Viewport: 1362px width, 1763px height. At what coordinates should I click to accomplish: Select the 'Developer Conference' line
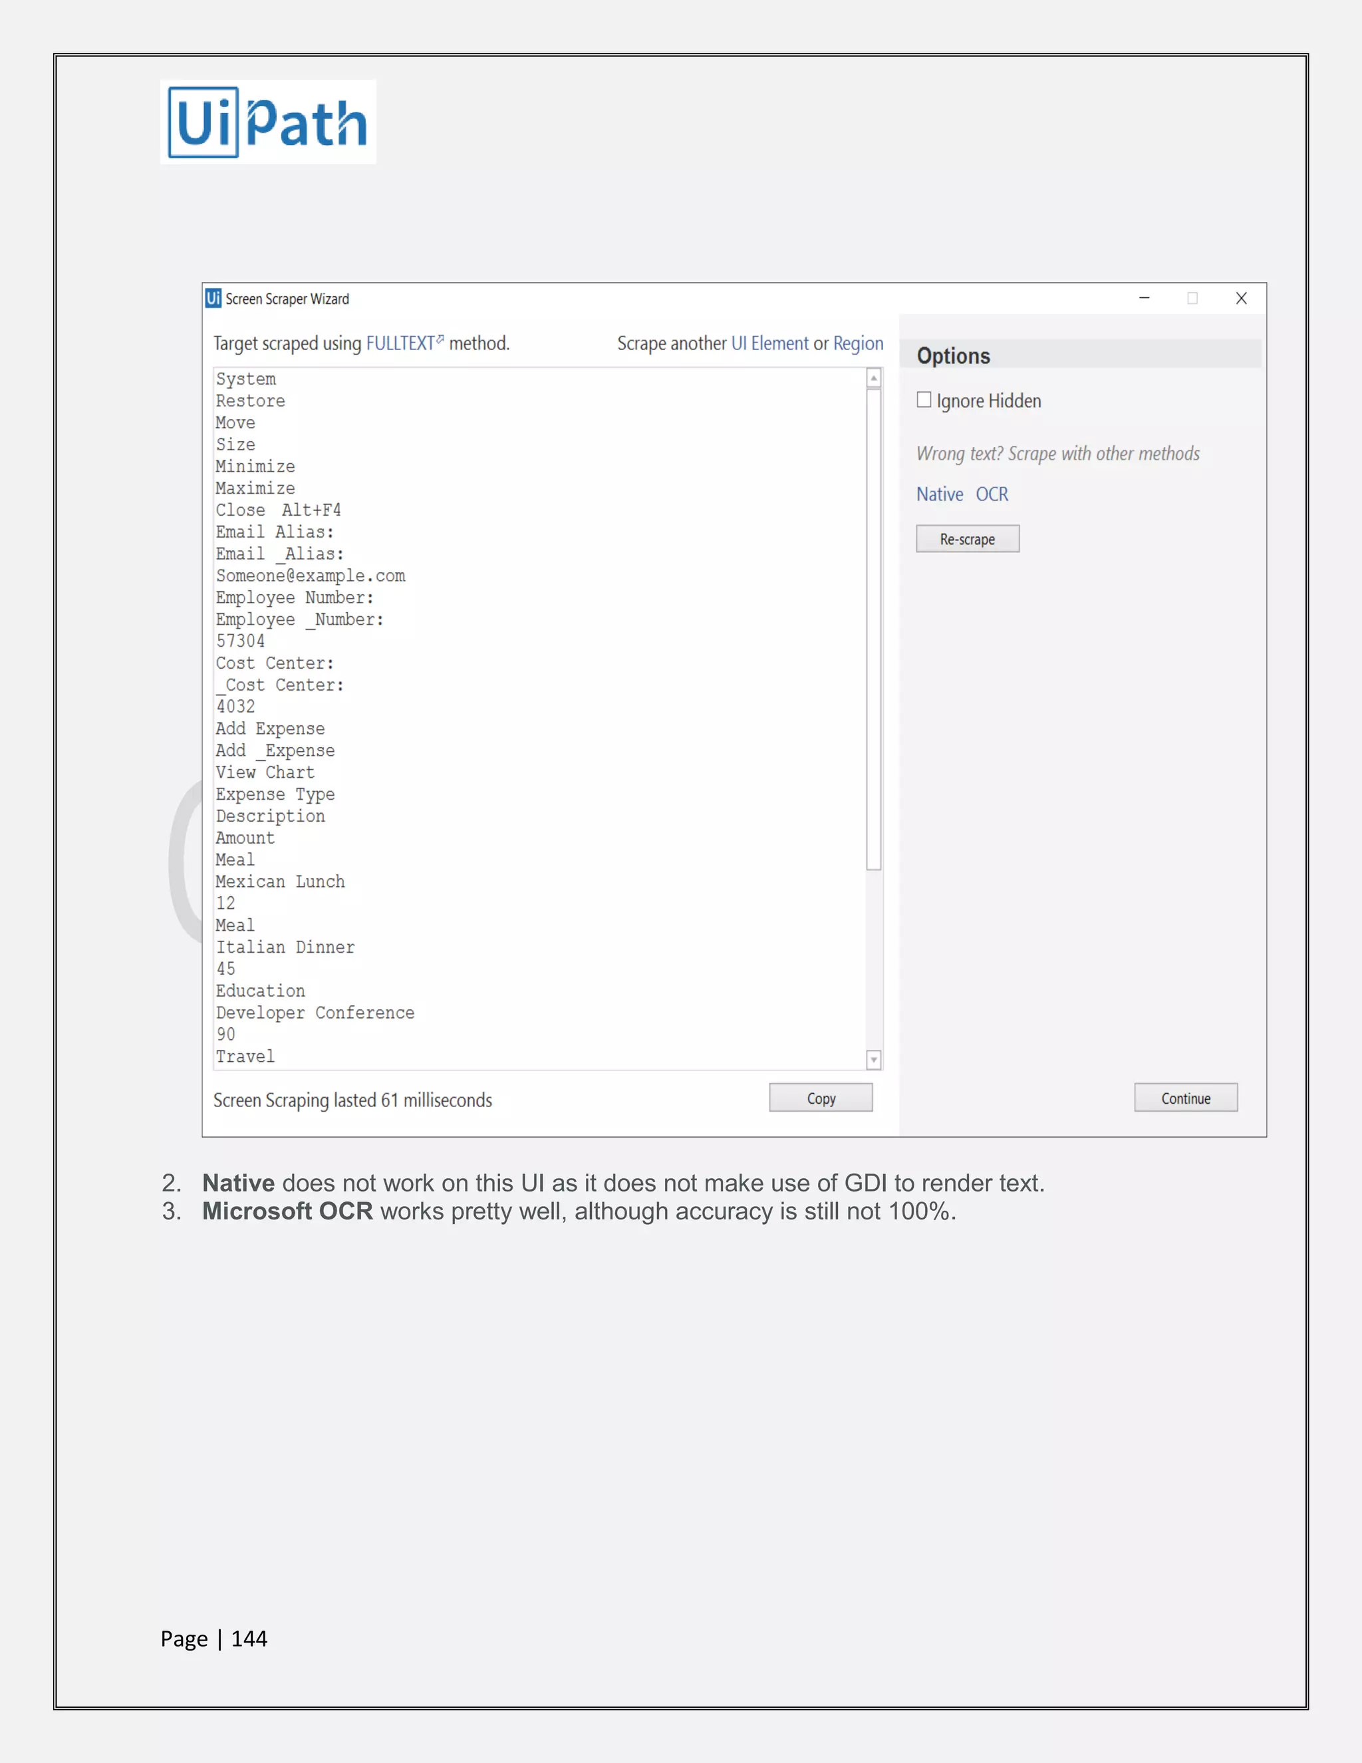coord(315,1013)
